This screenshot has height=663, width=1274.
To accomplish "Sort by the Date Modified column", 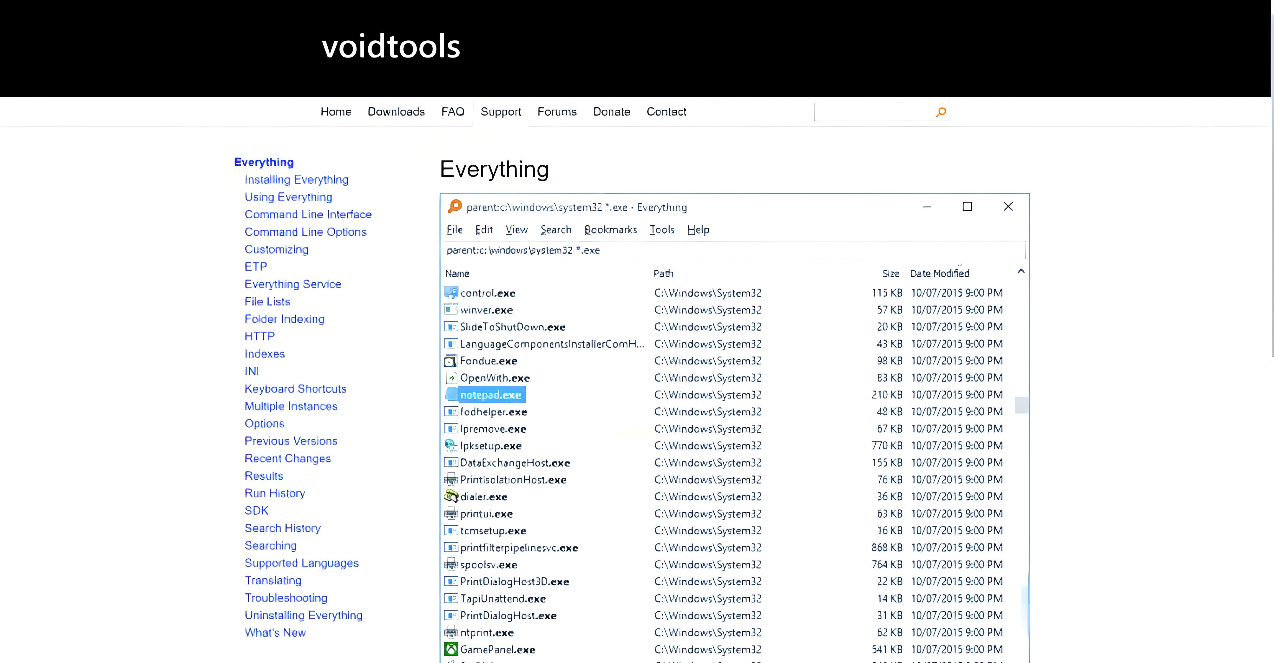I will click(x=939, y=274).
